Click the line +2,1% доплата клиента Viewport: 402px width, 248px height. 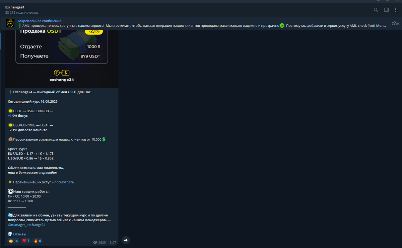pos(27,130)
